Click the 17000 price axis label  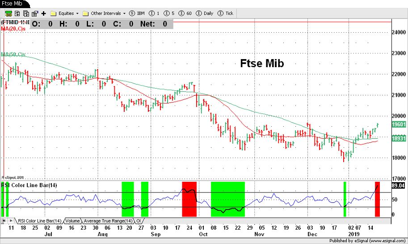[399, 179]
